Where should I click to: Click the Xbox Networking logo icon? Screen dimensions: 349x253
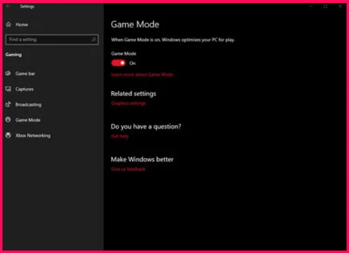8,135
